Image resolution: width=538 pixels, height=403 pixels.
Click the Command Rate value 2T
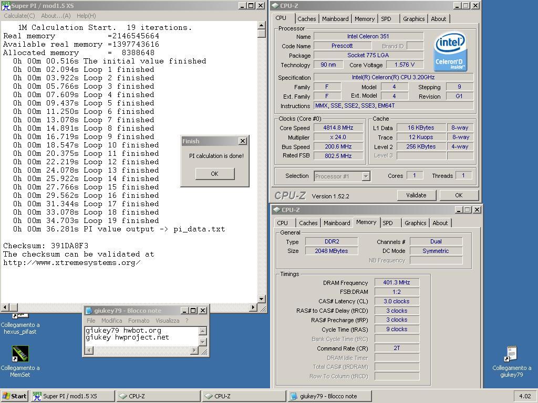[x=397, y=348]
